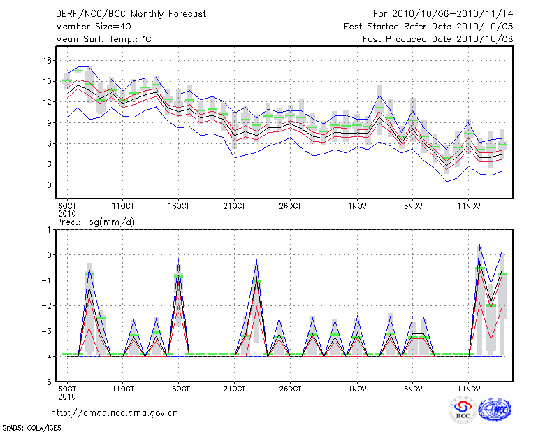Select the Fcst Produced Date line

[437, 38]
